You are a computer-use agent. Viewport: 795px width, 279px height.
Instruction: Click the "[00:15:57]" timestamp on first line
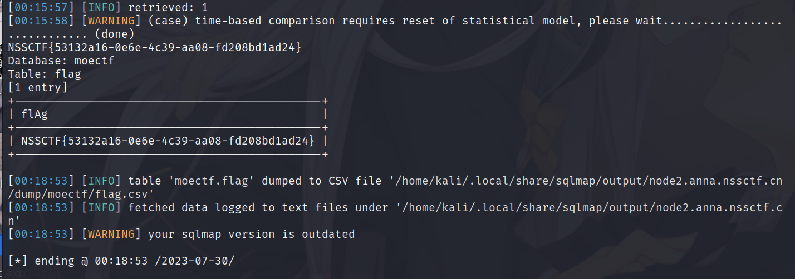click(x=41, y=8)
